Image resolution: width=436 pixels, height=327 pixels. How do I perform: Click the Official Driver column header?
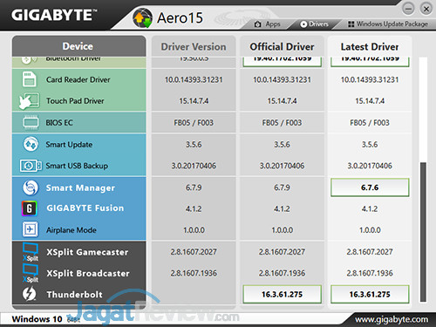pos(282,46)
